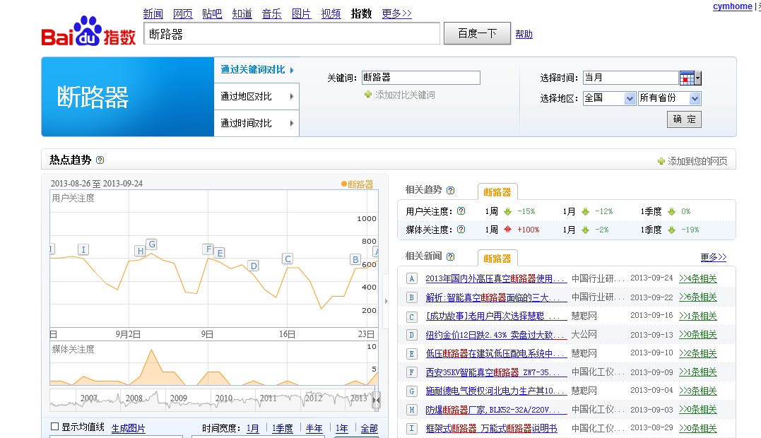
Task: Select chart marker B
Action: 355,259
